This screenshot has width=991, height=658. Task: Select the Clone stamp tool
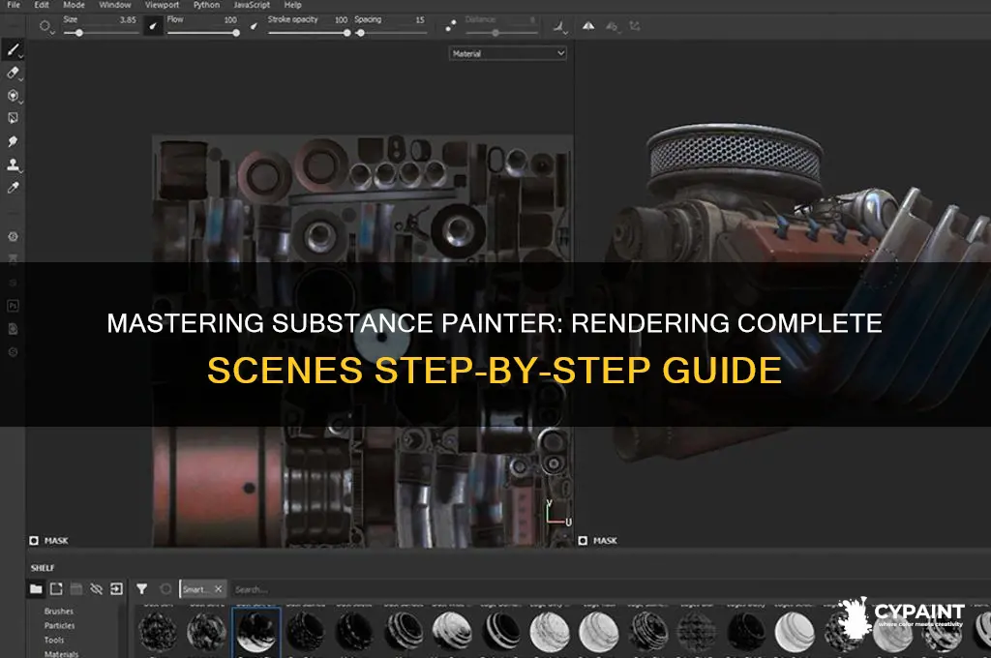[13, 164]
